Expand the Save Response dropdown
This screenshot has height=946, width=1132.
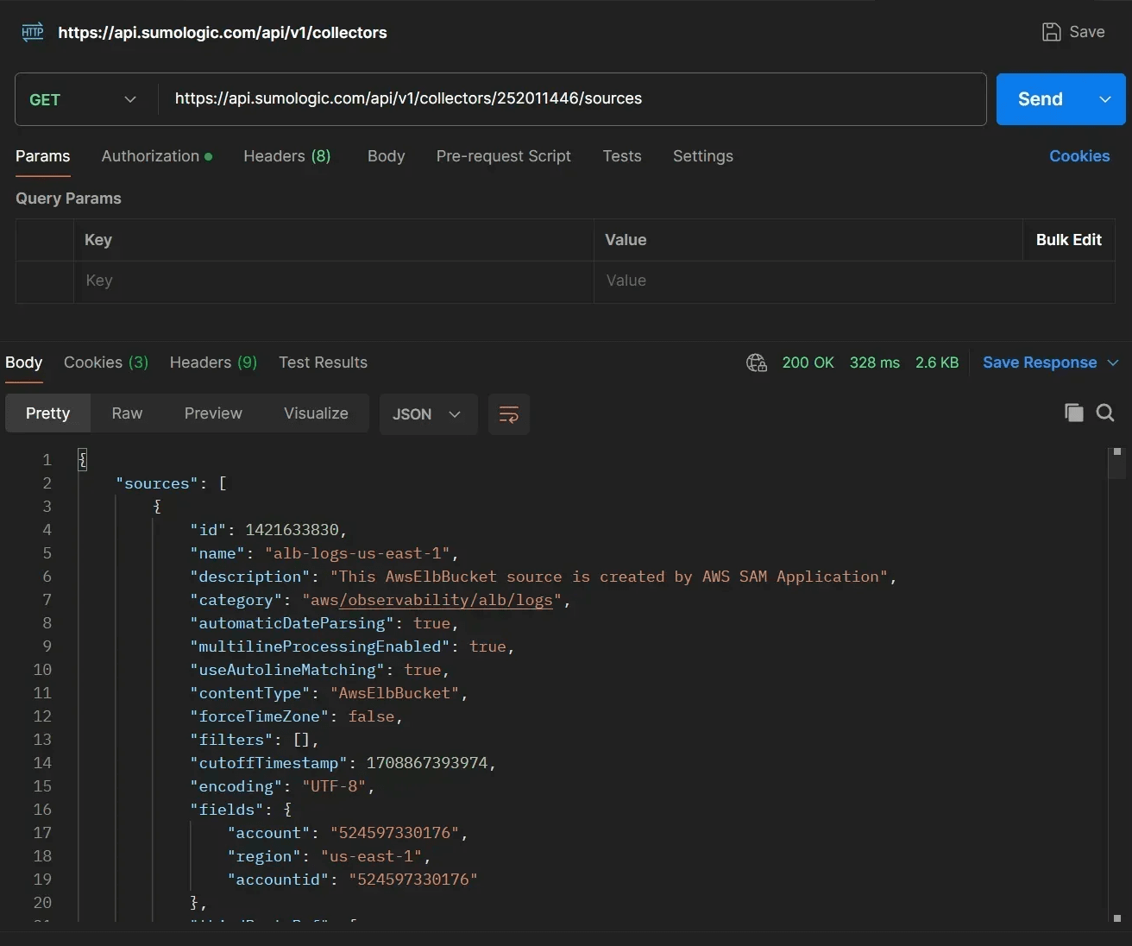(x=1113, y=363)
